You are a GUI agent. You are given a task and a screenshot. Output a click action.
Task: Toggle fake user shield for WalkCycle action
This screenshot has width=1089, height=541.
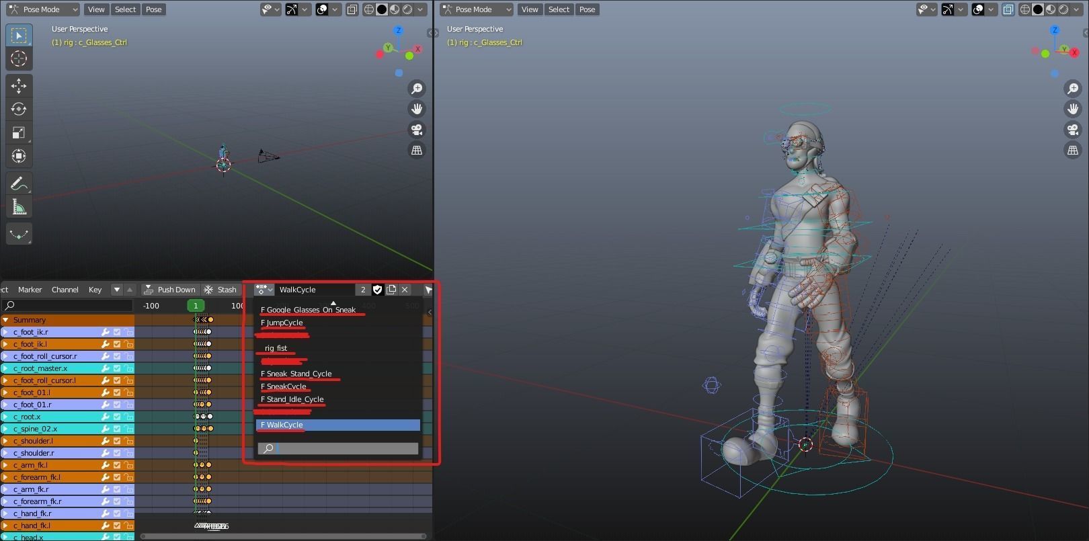coord(378,290)
